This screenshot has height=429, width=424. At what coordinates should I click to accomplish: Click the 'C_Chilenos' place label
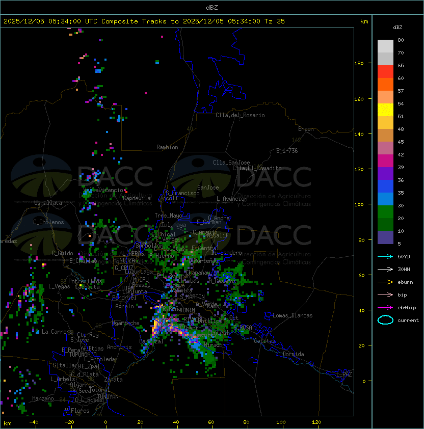[x=48, y=222]
